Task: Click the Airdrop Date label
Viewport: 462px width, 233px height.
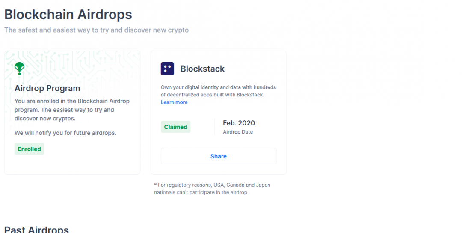Action: click(x=238, y=132)
